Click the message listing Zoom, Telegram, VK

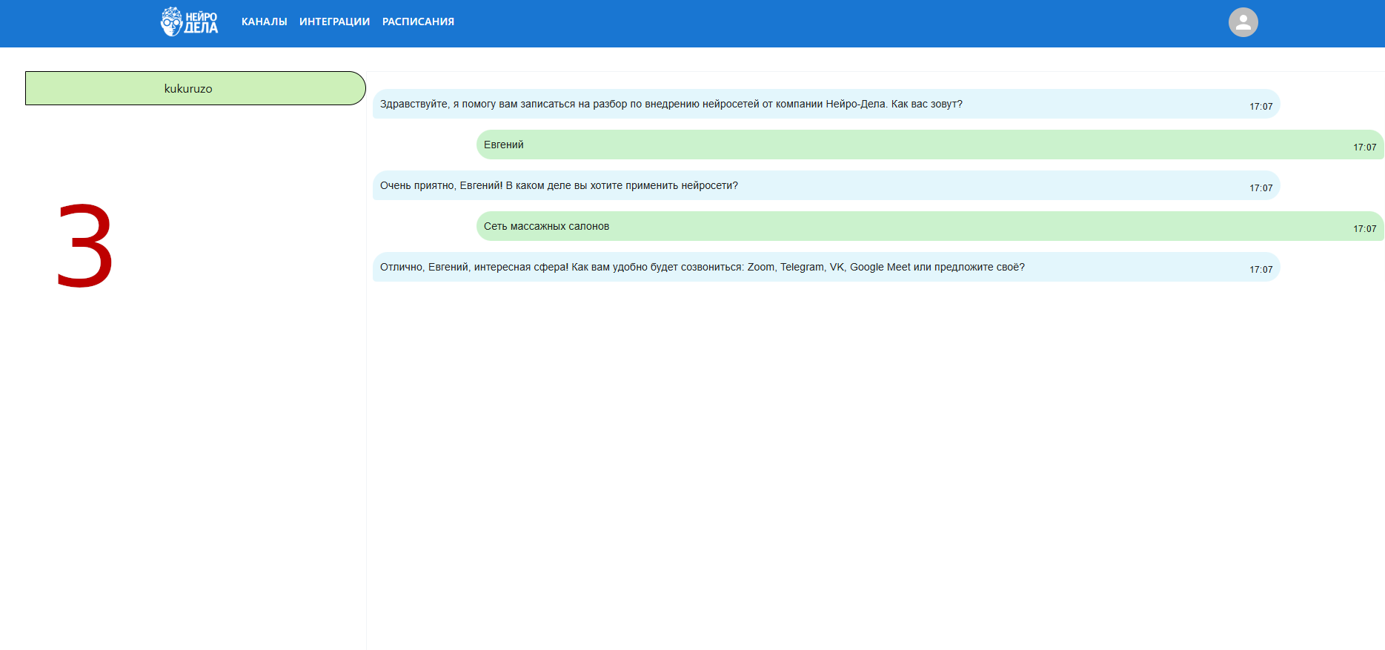826,267
